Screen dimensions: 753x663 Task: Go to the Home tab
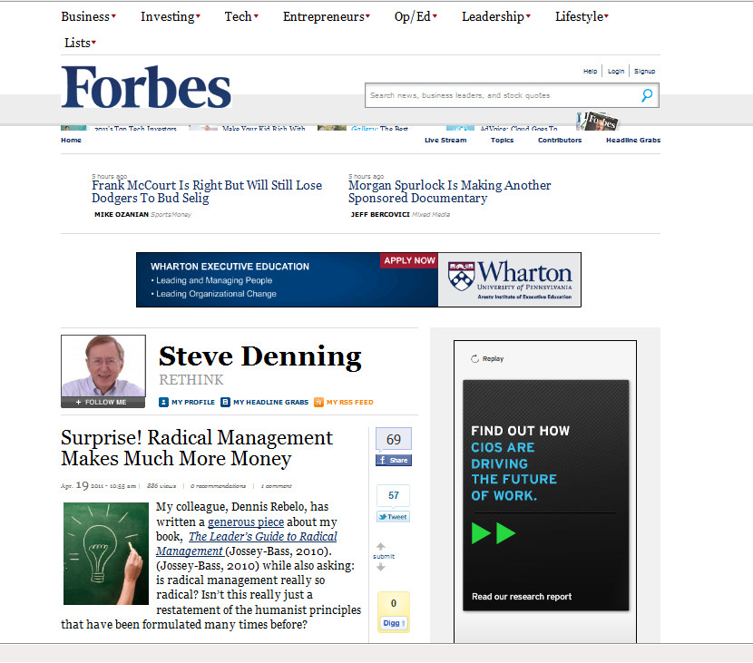tap(71, 141)
